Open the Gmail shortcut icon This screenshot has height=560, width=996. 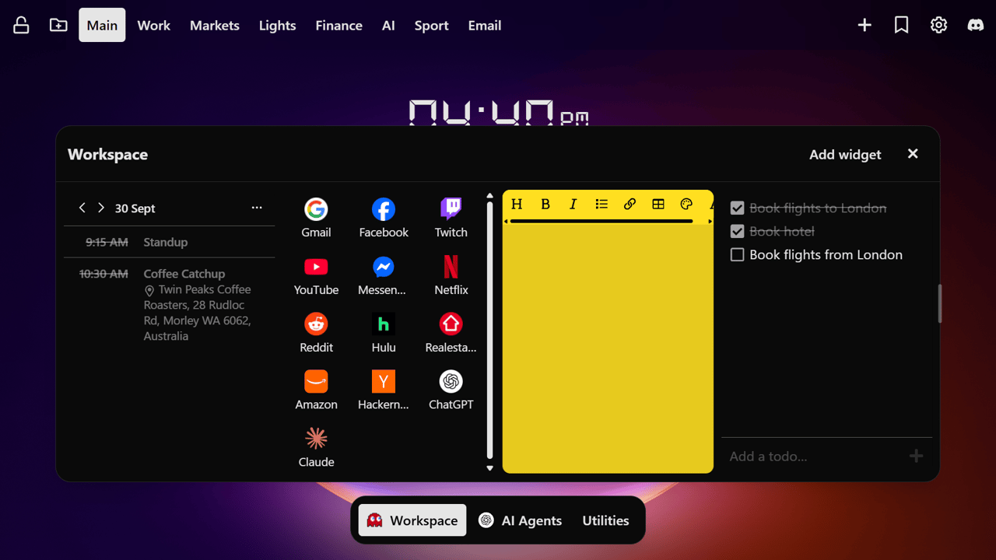316,208
